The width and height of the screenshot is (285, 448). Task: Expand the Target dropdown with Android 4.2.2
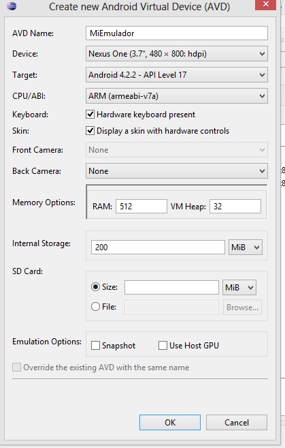tap(177, 75)
